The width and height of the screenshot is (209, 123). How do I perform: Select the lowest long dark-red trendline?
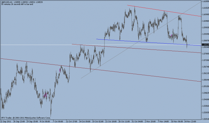pyautogui.click(x=101, y=70)
